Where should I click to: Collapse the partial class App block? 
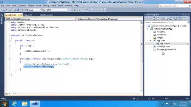[10, 40]
